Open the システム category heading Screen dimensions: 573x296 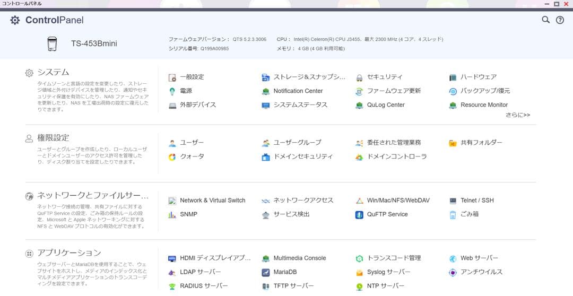coord(53,72)
